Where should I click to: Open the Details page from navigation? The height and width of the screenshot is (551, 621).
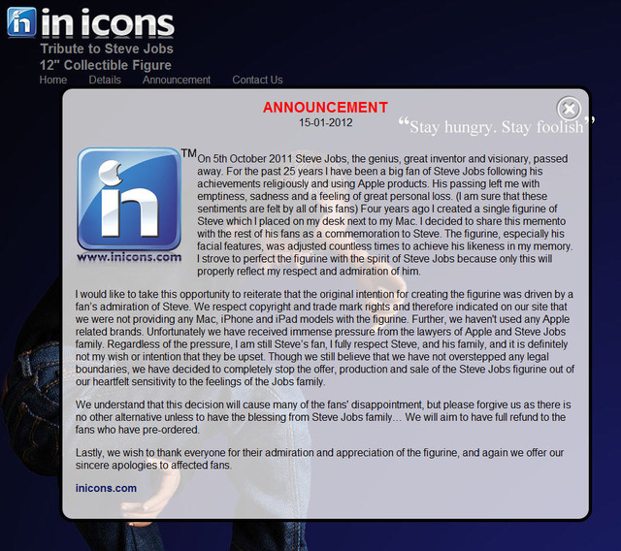tap(105, 80)
